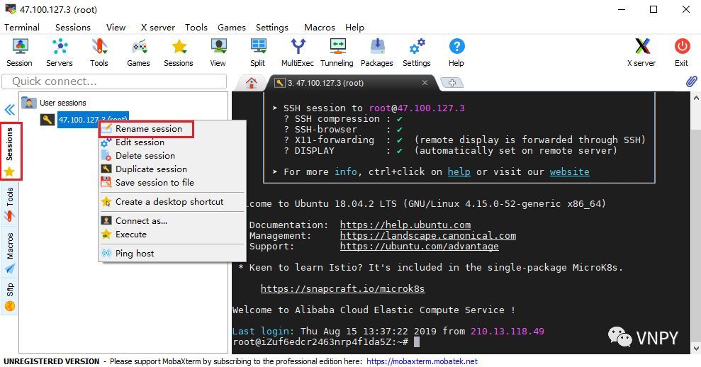The image size is (701, 367).
Task: Open a new tab with plus button
Action: 452,83
